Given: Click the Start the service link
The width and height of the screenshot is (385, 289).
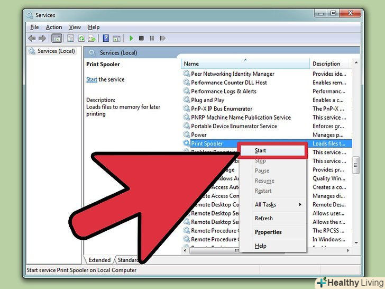Looking at the screenshot, I should point(91,79).
